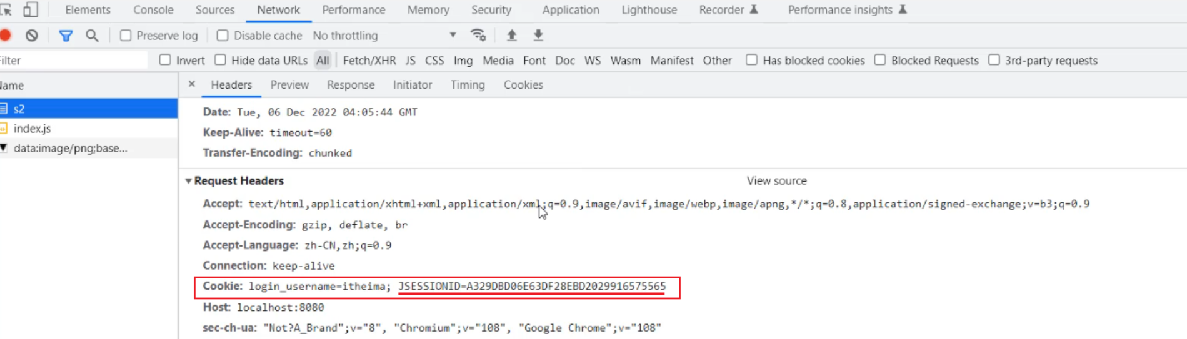Go to the Performance tab
Viewport: 1187px width, 339px height.
354,10
